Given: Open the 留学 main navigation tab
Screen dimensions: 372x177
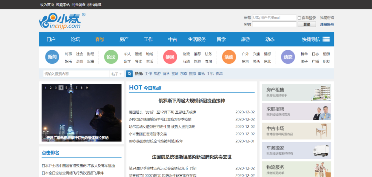Looking at the screenshot, I should coord(221,39).
